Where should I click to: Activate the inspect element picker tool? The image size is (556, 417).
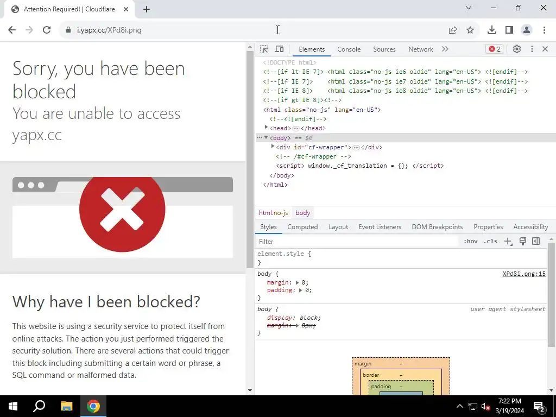point(264,49)
